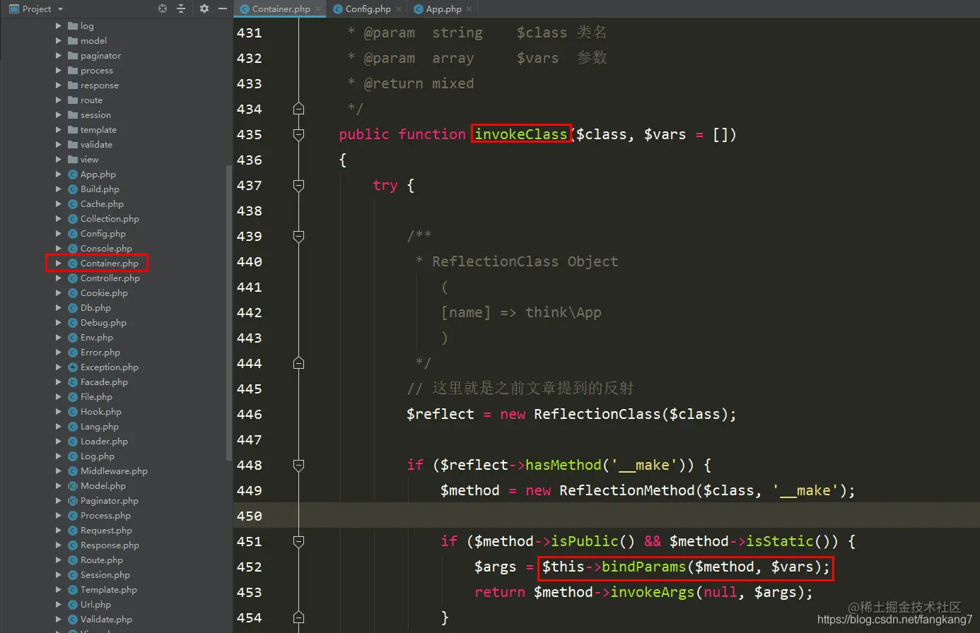
Task: Collapse the comment block at line 439
Action: click(x=298, y=236)
